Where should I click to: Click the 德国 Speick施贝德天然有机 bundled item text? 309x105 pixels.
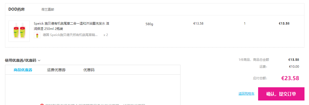point(70,35)
